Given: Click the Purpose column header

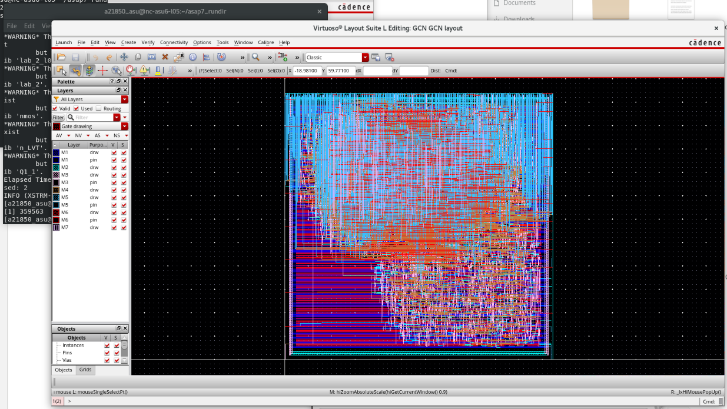Looking at the screenshot, I should tap(98, 145).
